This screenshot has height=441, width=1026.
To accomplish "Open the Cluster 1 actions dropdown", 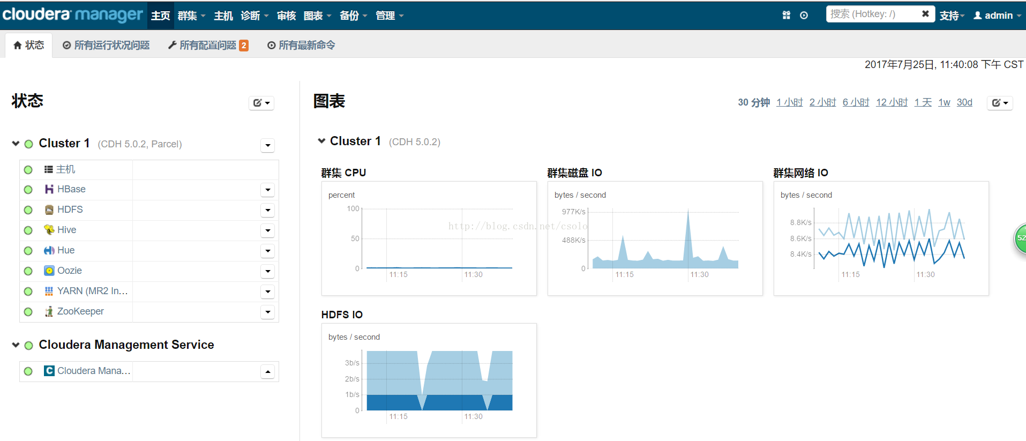I will 268,145.
